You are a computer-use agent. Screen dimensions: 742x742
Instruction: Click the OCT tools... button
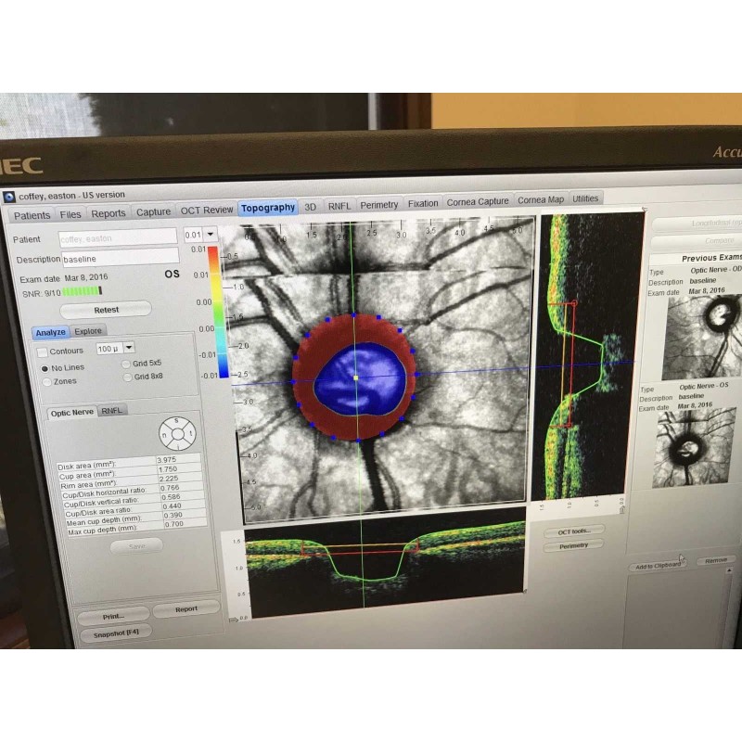(x=574, y=531)
